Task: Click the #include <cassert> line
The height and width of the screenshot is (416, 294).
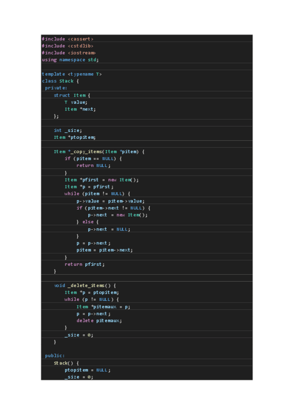Action: click(68, 39)
